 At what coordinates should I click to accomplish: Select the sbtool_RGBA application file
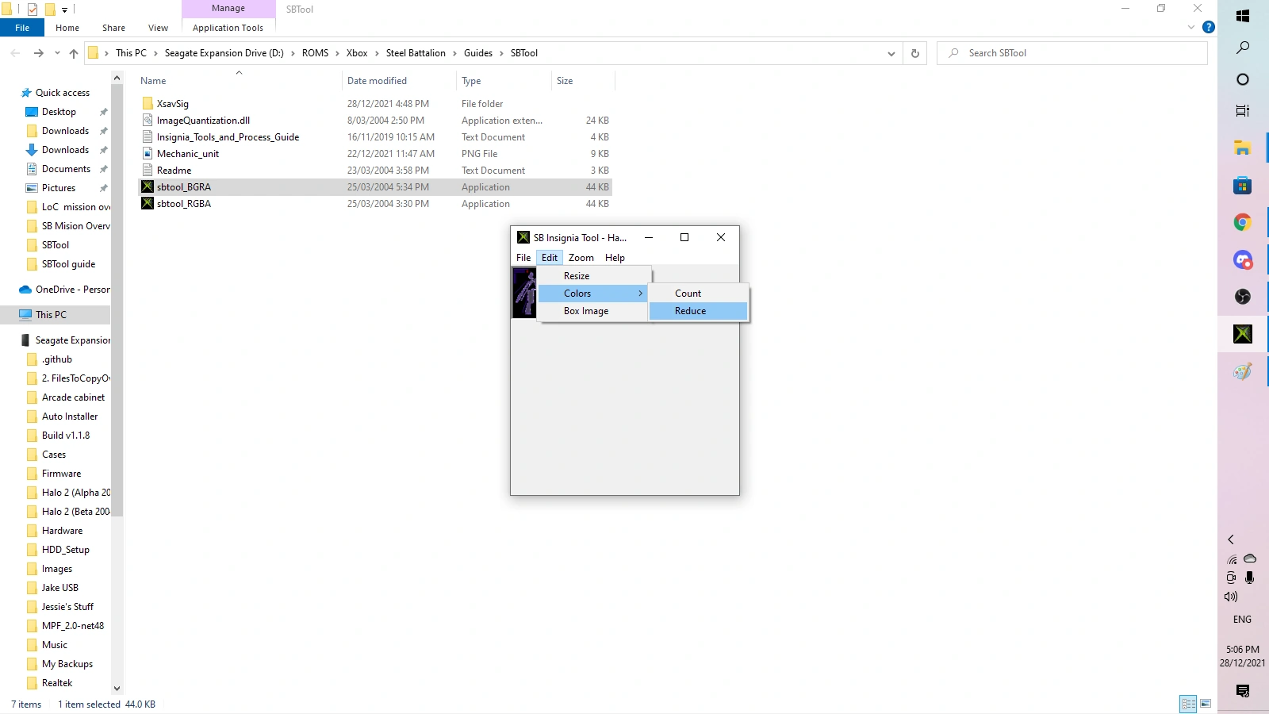point(184,204)
